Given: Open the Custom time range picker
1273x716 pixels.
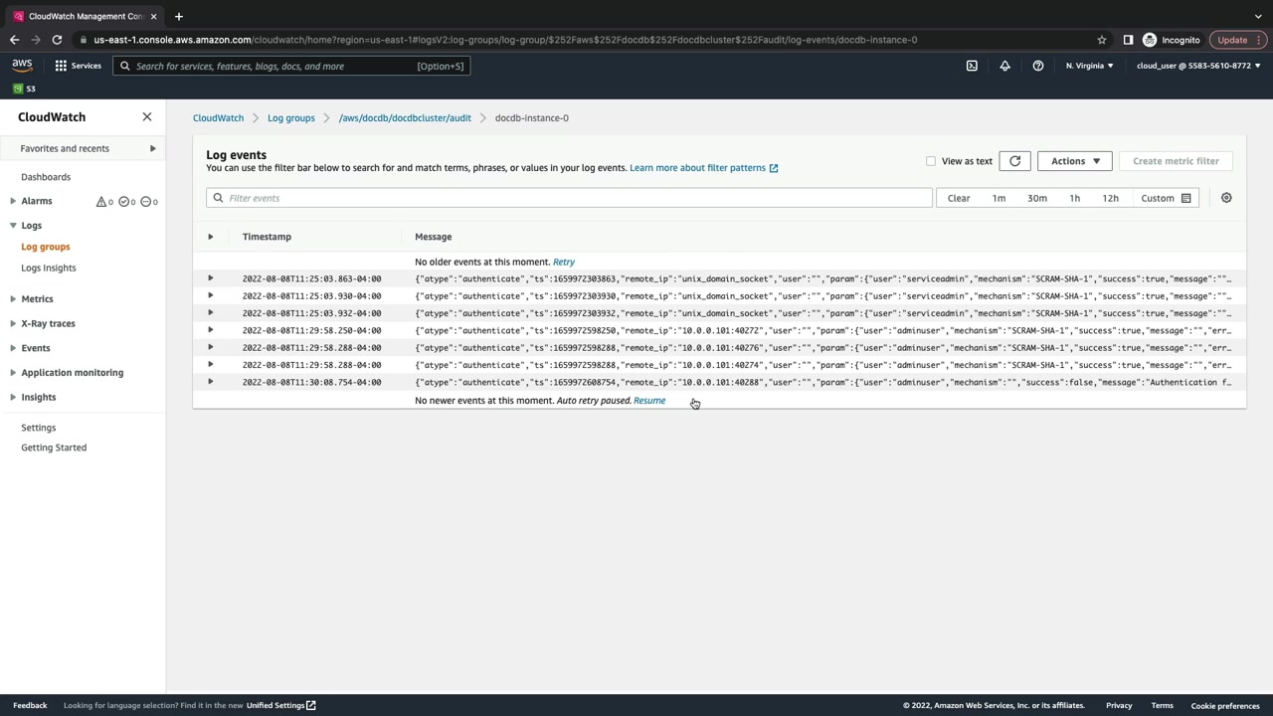Looking at the screenshot, I should [1166, 198].
